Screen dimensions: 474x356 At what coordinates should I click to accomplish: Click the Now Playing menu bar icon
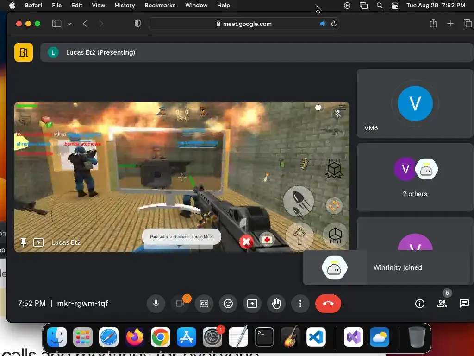(x=347, y=6)
